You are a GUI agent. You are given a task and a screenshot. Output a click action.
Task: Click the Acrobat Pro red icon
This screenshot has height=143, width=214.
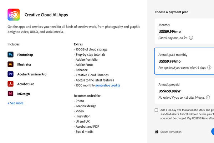[10, 84]
